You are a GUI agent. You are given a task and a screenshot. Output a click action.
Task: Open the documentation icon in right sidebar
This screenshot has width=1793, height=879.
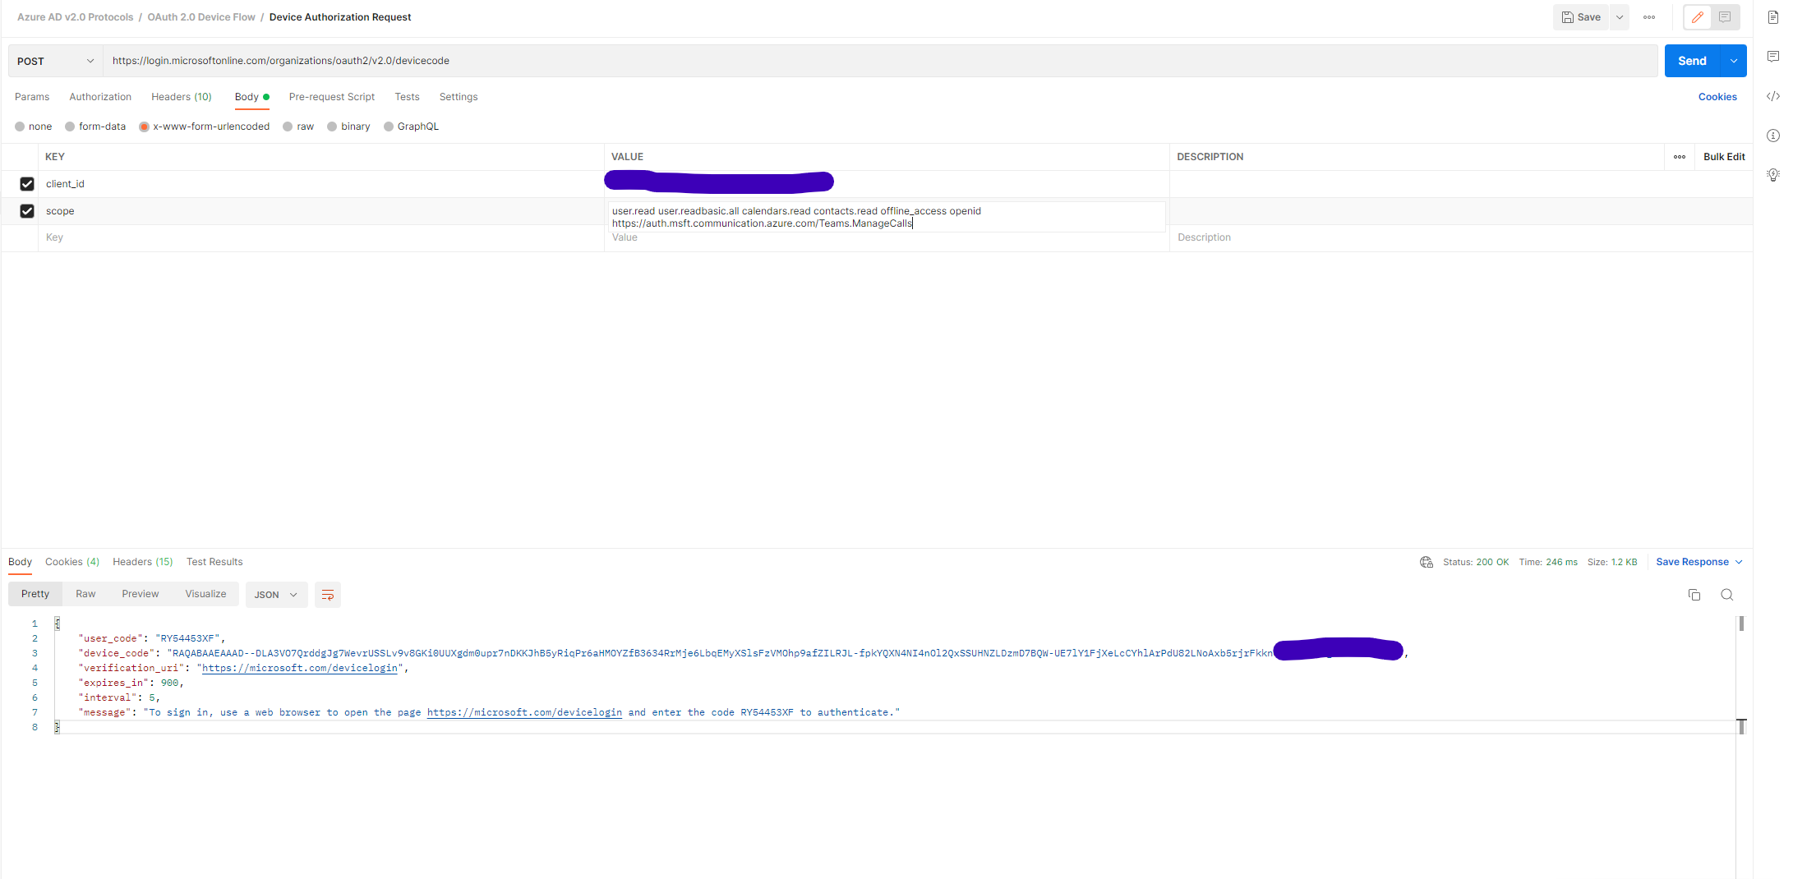[x=1773, y=17]
